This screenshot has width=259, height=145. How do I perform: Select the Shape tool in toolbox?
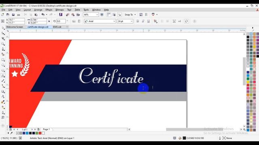3,33
